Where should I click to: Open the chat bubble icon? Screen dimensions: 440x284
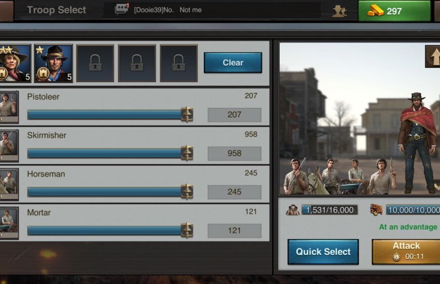[x=121, y=9]
